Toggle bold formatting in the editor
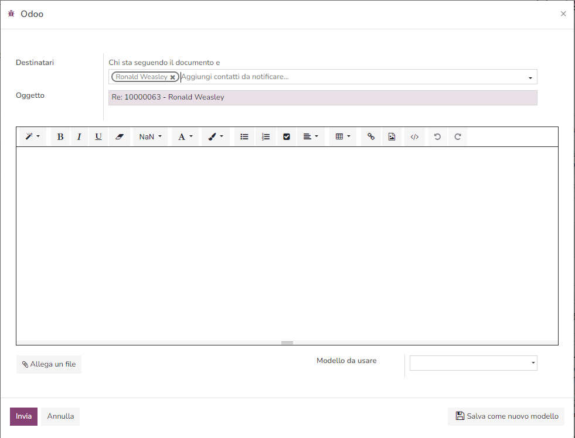 [60, 136]
